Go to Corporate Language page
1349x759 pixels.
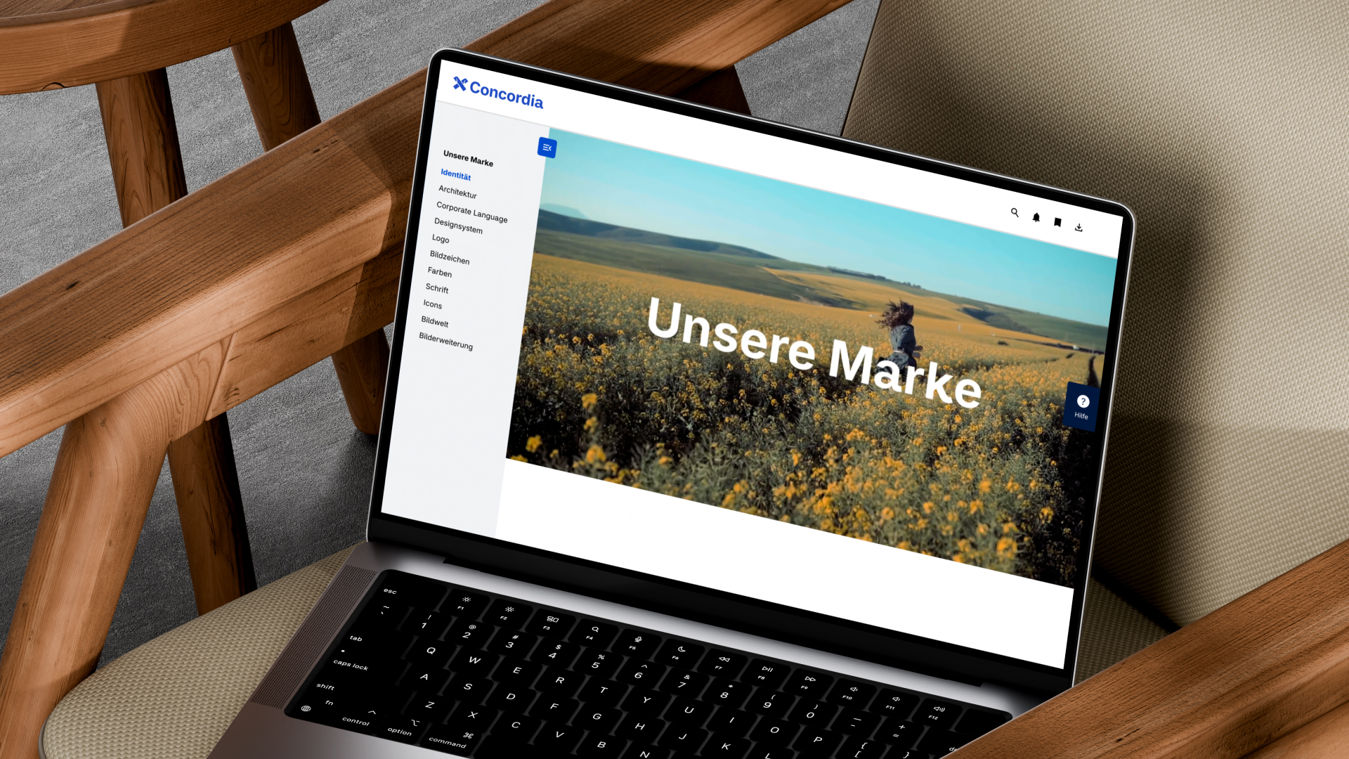tap(471, 212)
